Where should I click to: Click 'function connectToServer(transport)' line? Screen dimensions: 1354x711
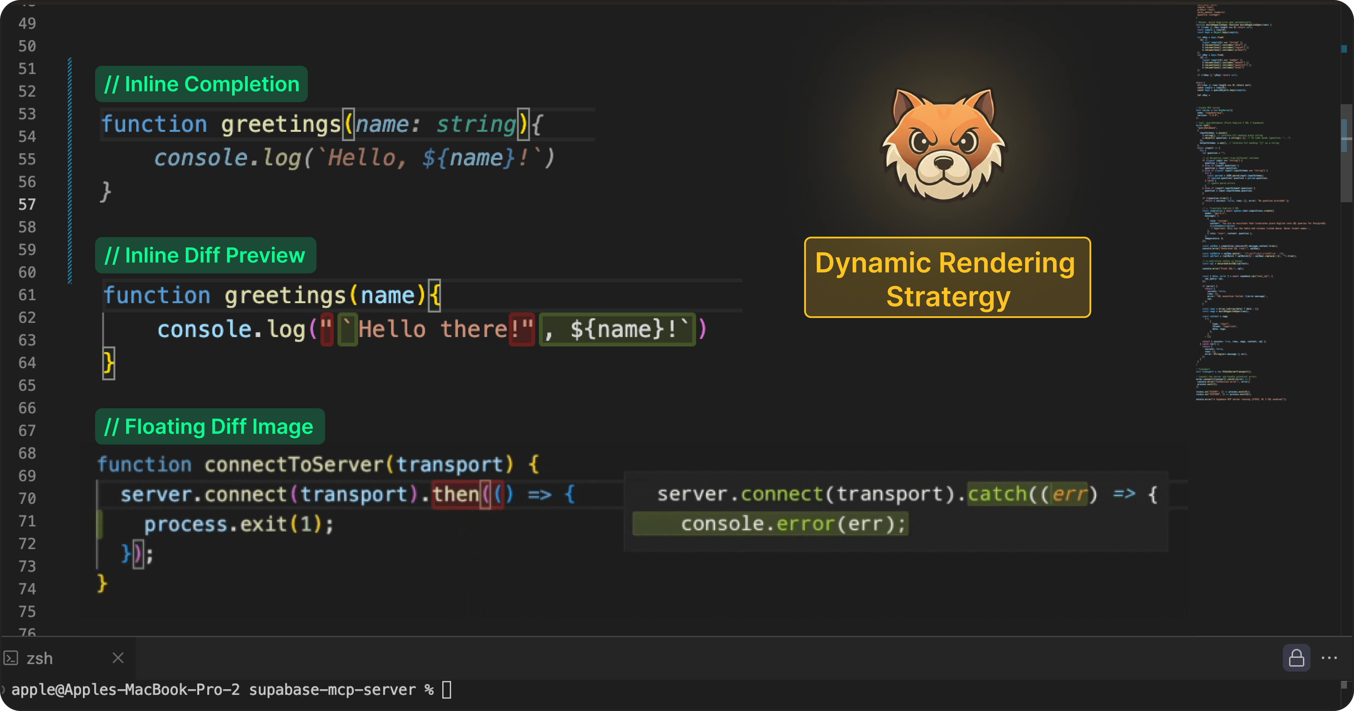click(318, 464)
